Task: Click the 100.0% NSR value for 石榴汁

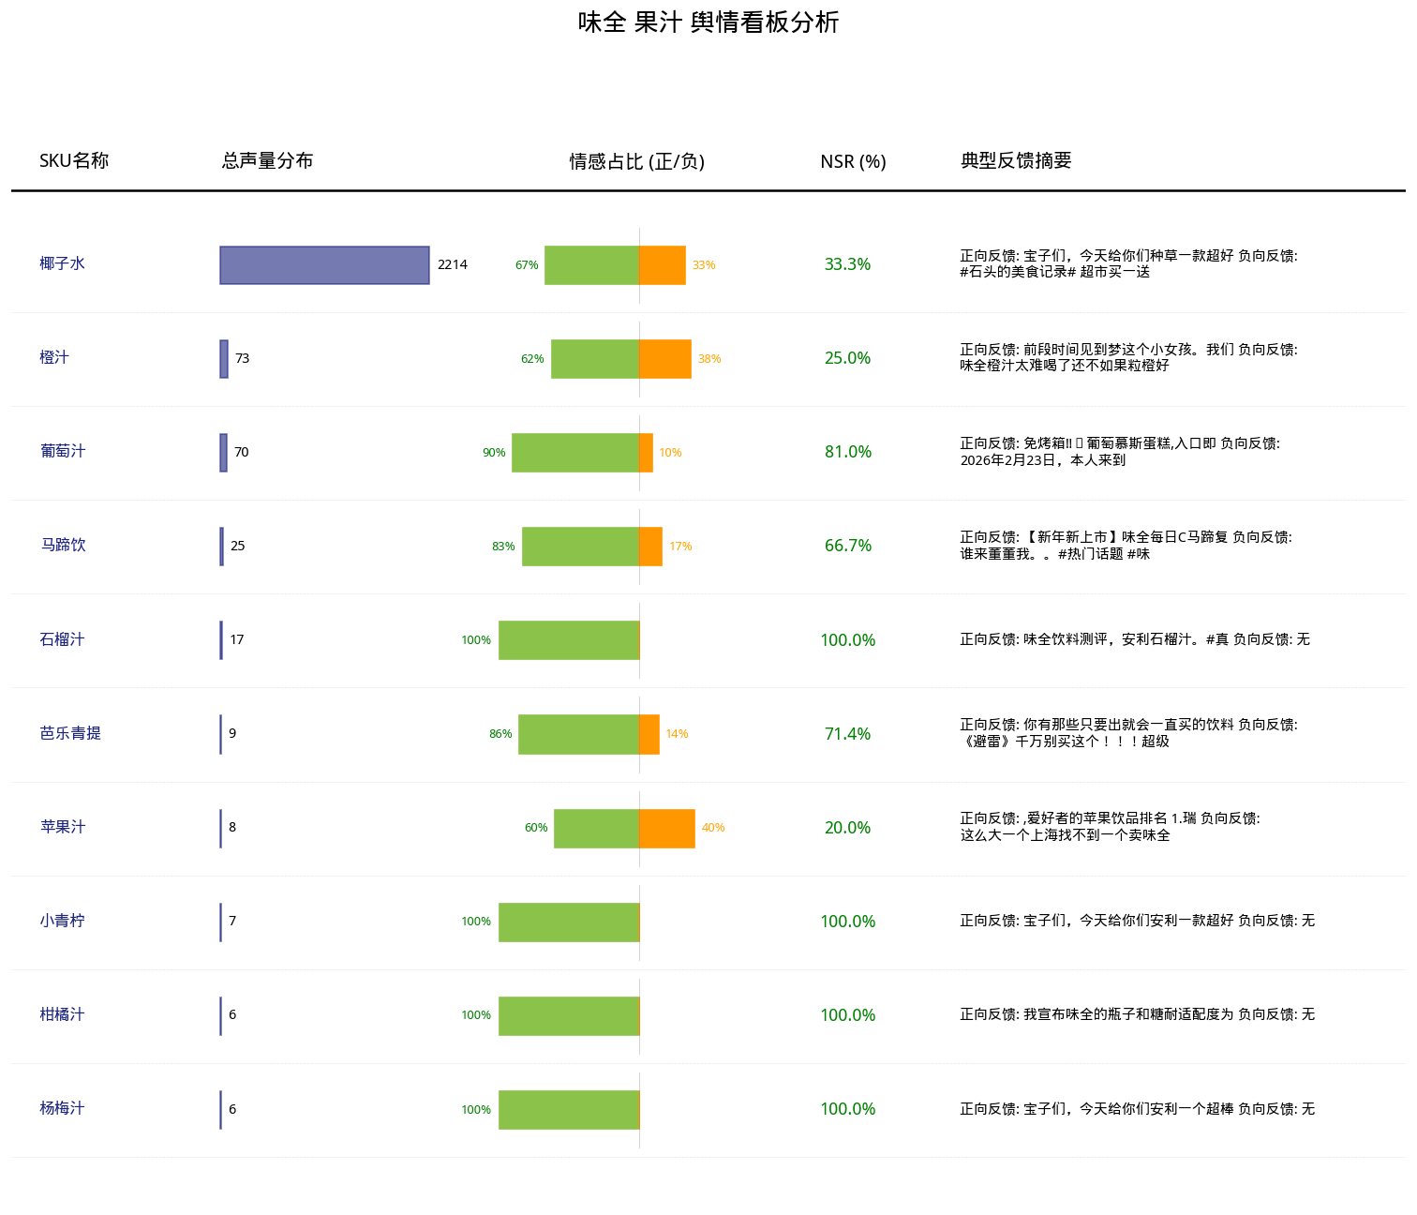Action: click(848, 640)
